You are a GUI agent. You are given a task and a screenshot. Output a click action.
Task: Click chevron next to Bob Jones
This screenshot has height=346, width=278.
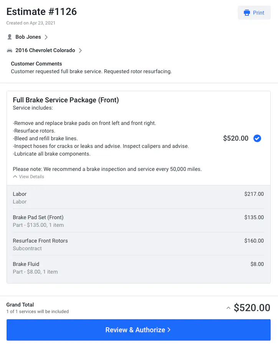point(46,37)
